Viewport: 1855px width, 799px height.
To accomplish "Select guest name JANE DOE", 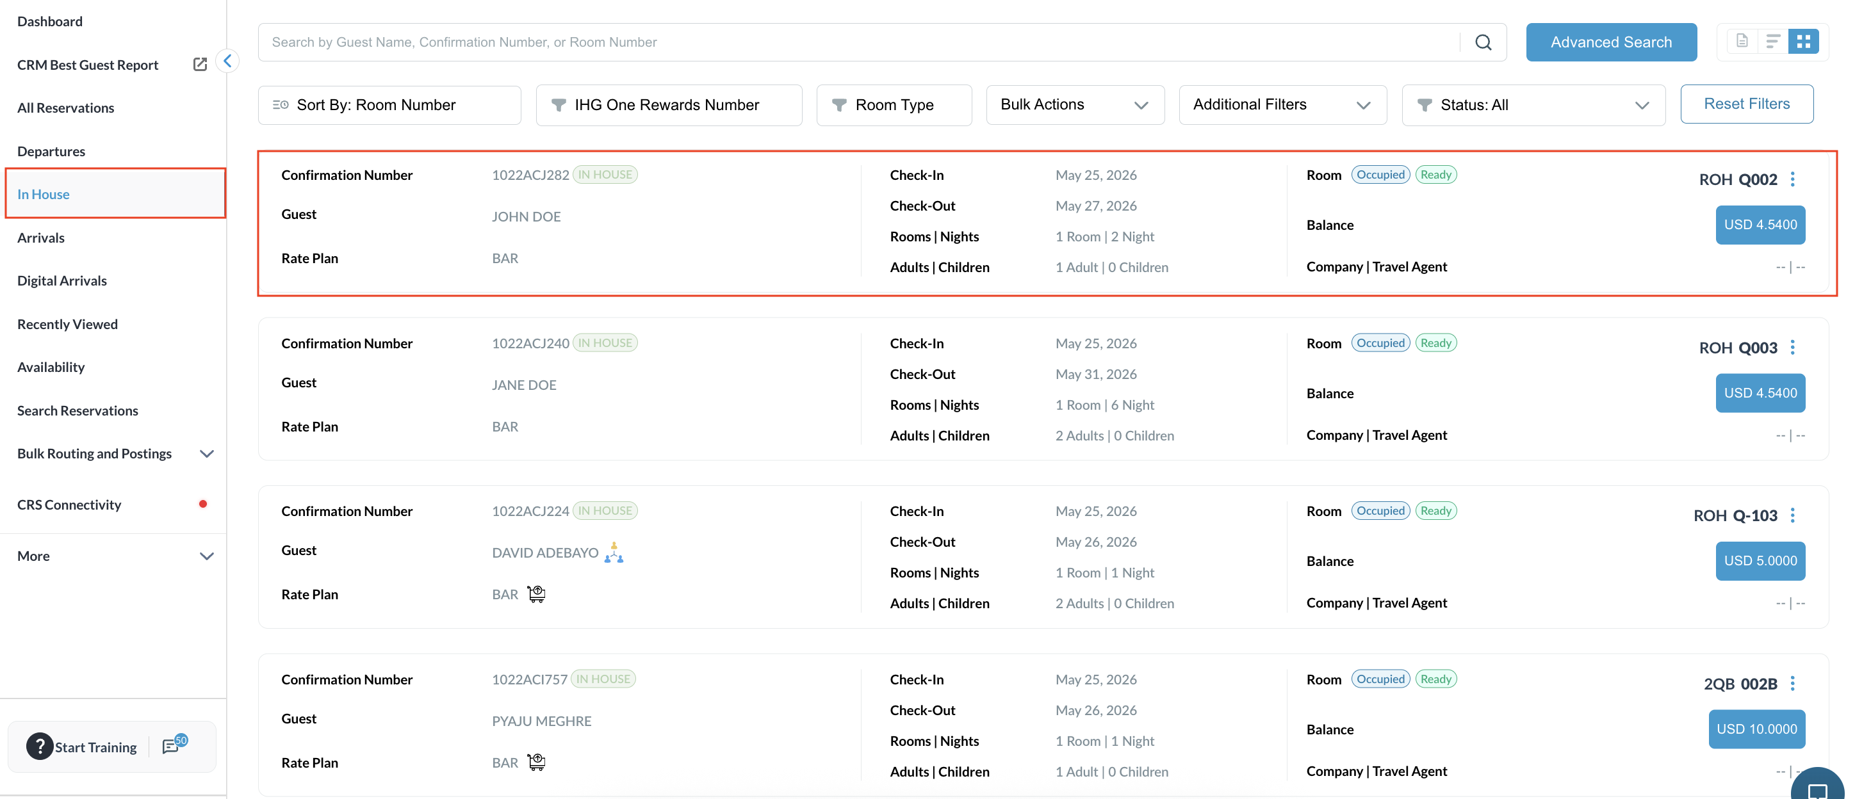I will point(524,385).
